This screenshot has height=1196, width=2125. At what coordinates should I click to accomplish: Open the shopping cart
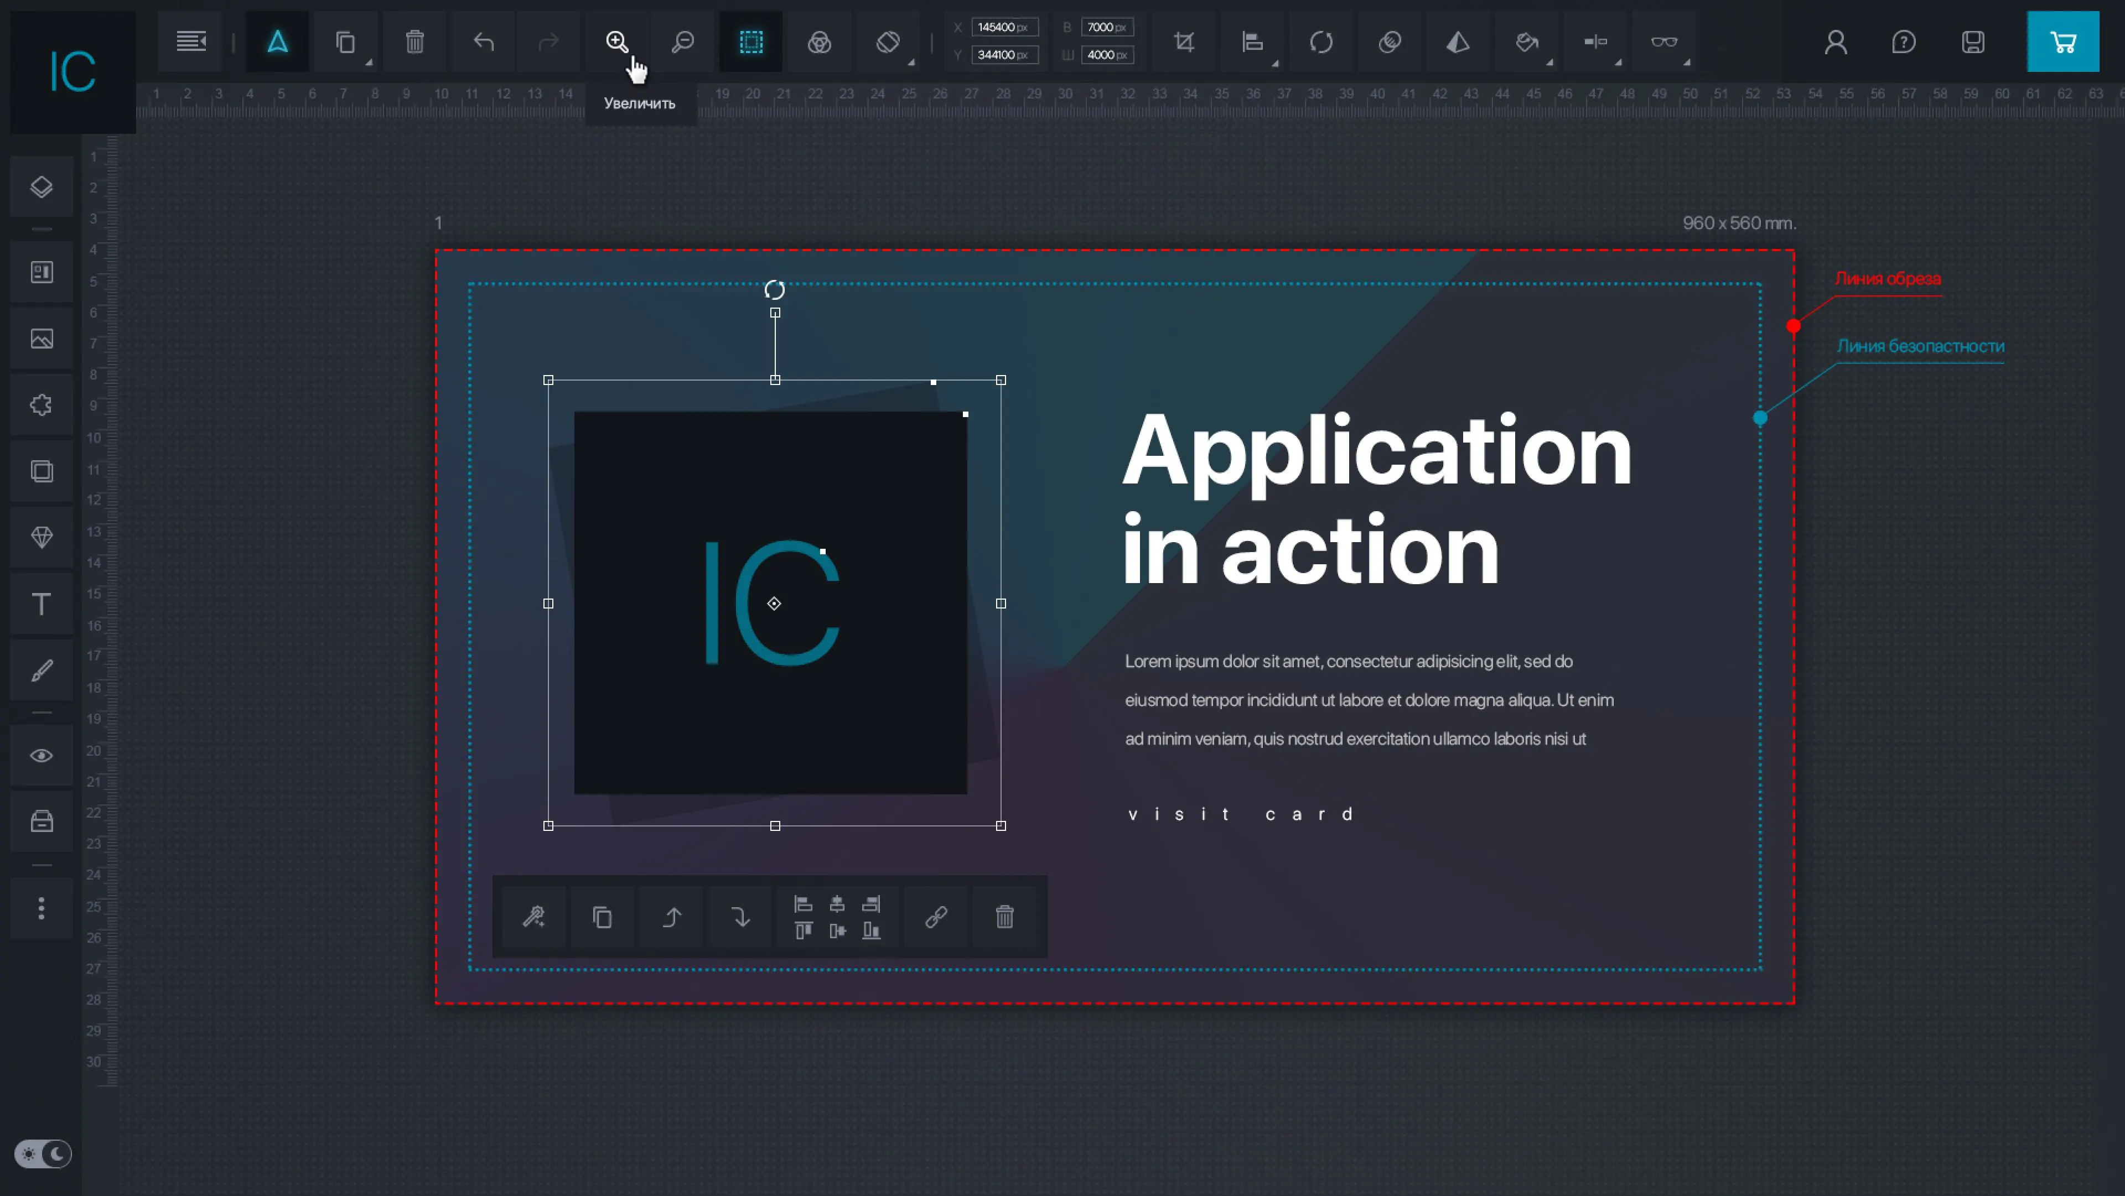(x=2063, y=41)
